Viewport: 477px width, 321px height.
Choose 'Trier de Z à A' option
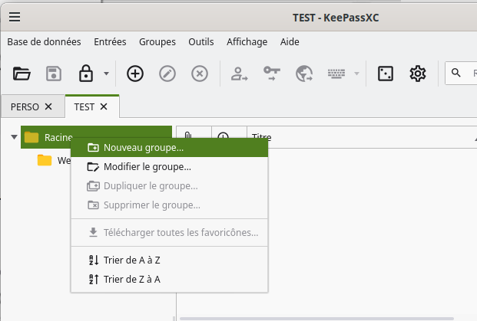pos(131,279)
